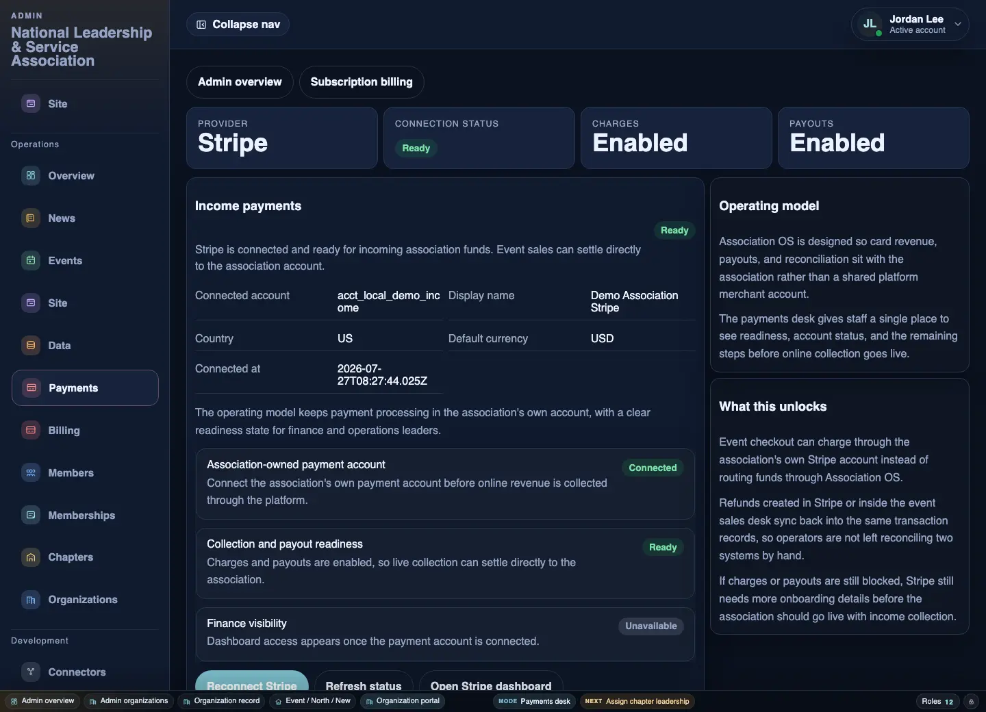Open the Site item between Events and Data
The height and width of the screenshot is (712, 986).
point(85,303)
